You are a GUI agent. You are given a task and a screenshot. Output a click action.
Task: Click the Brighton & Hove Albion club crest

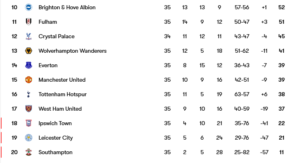point(28,7)
